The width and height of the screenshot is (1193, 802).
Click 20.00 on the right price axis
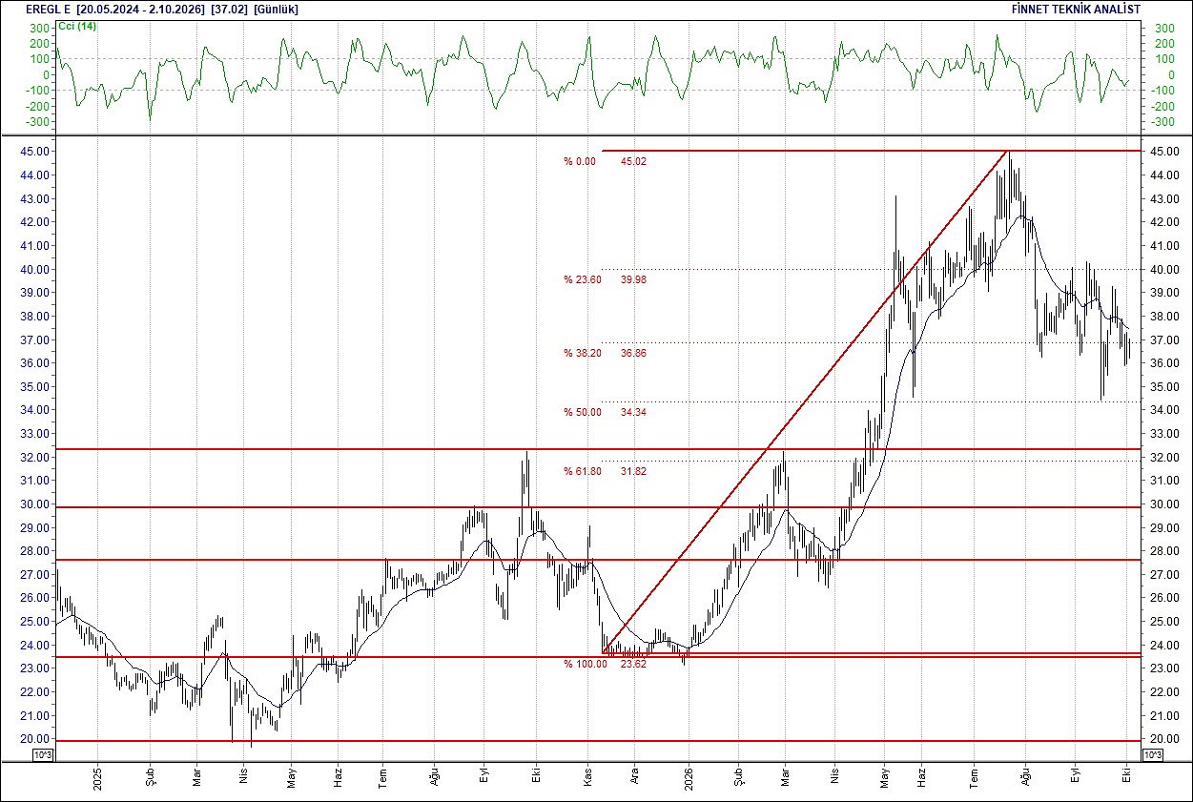(x=1165, y=739)
